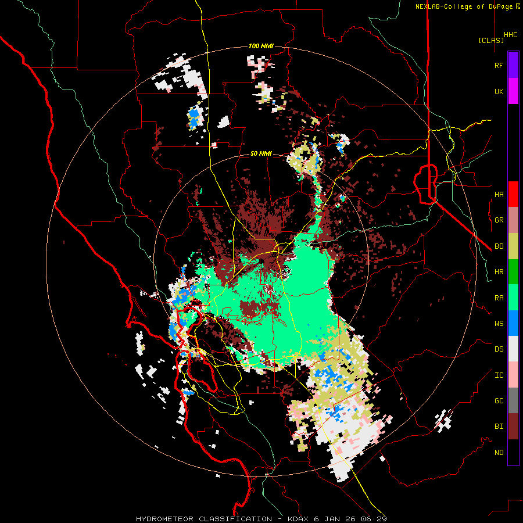Click the 50 NMI range ring label
Image resolution: width=523 pixels, height=523 pixels.
point(261,154)
